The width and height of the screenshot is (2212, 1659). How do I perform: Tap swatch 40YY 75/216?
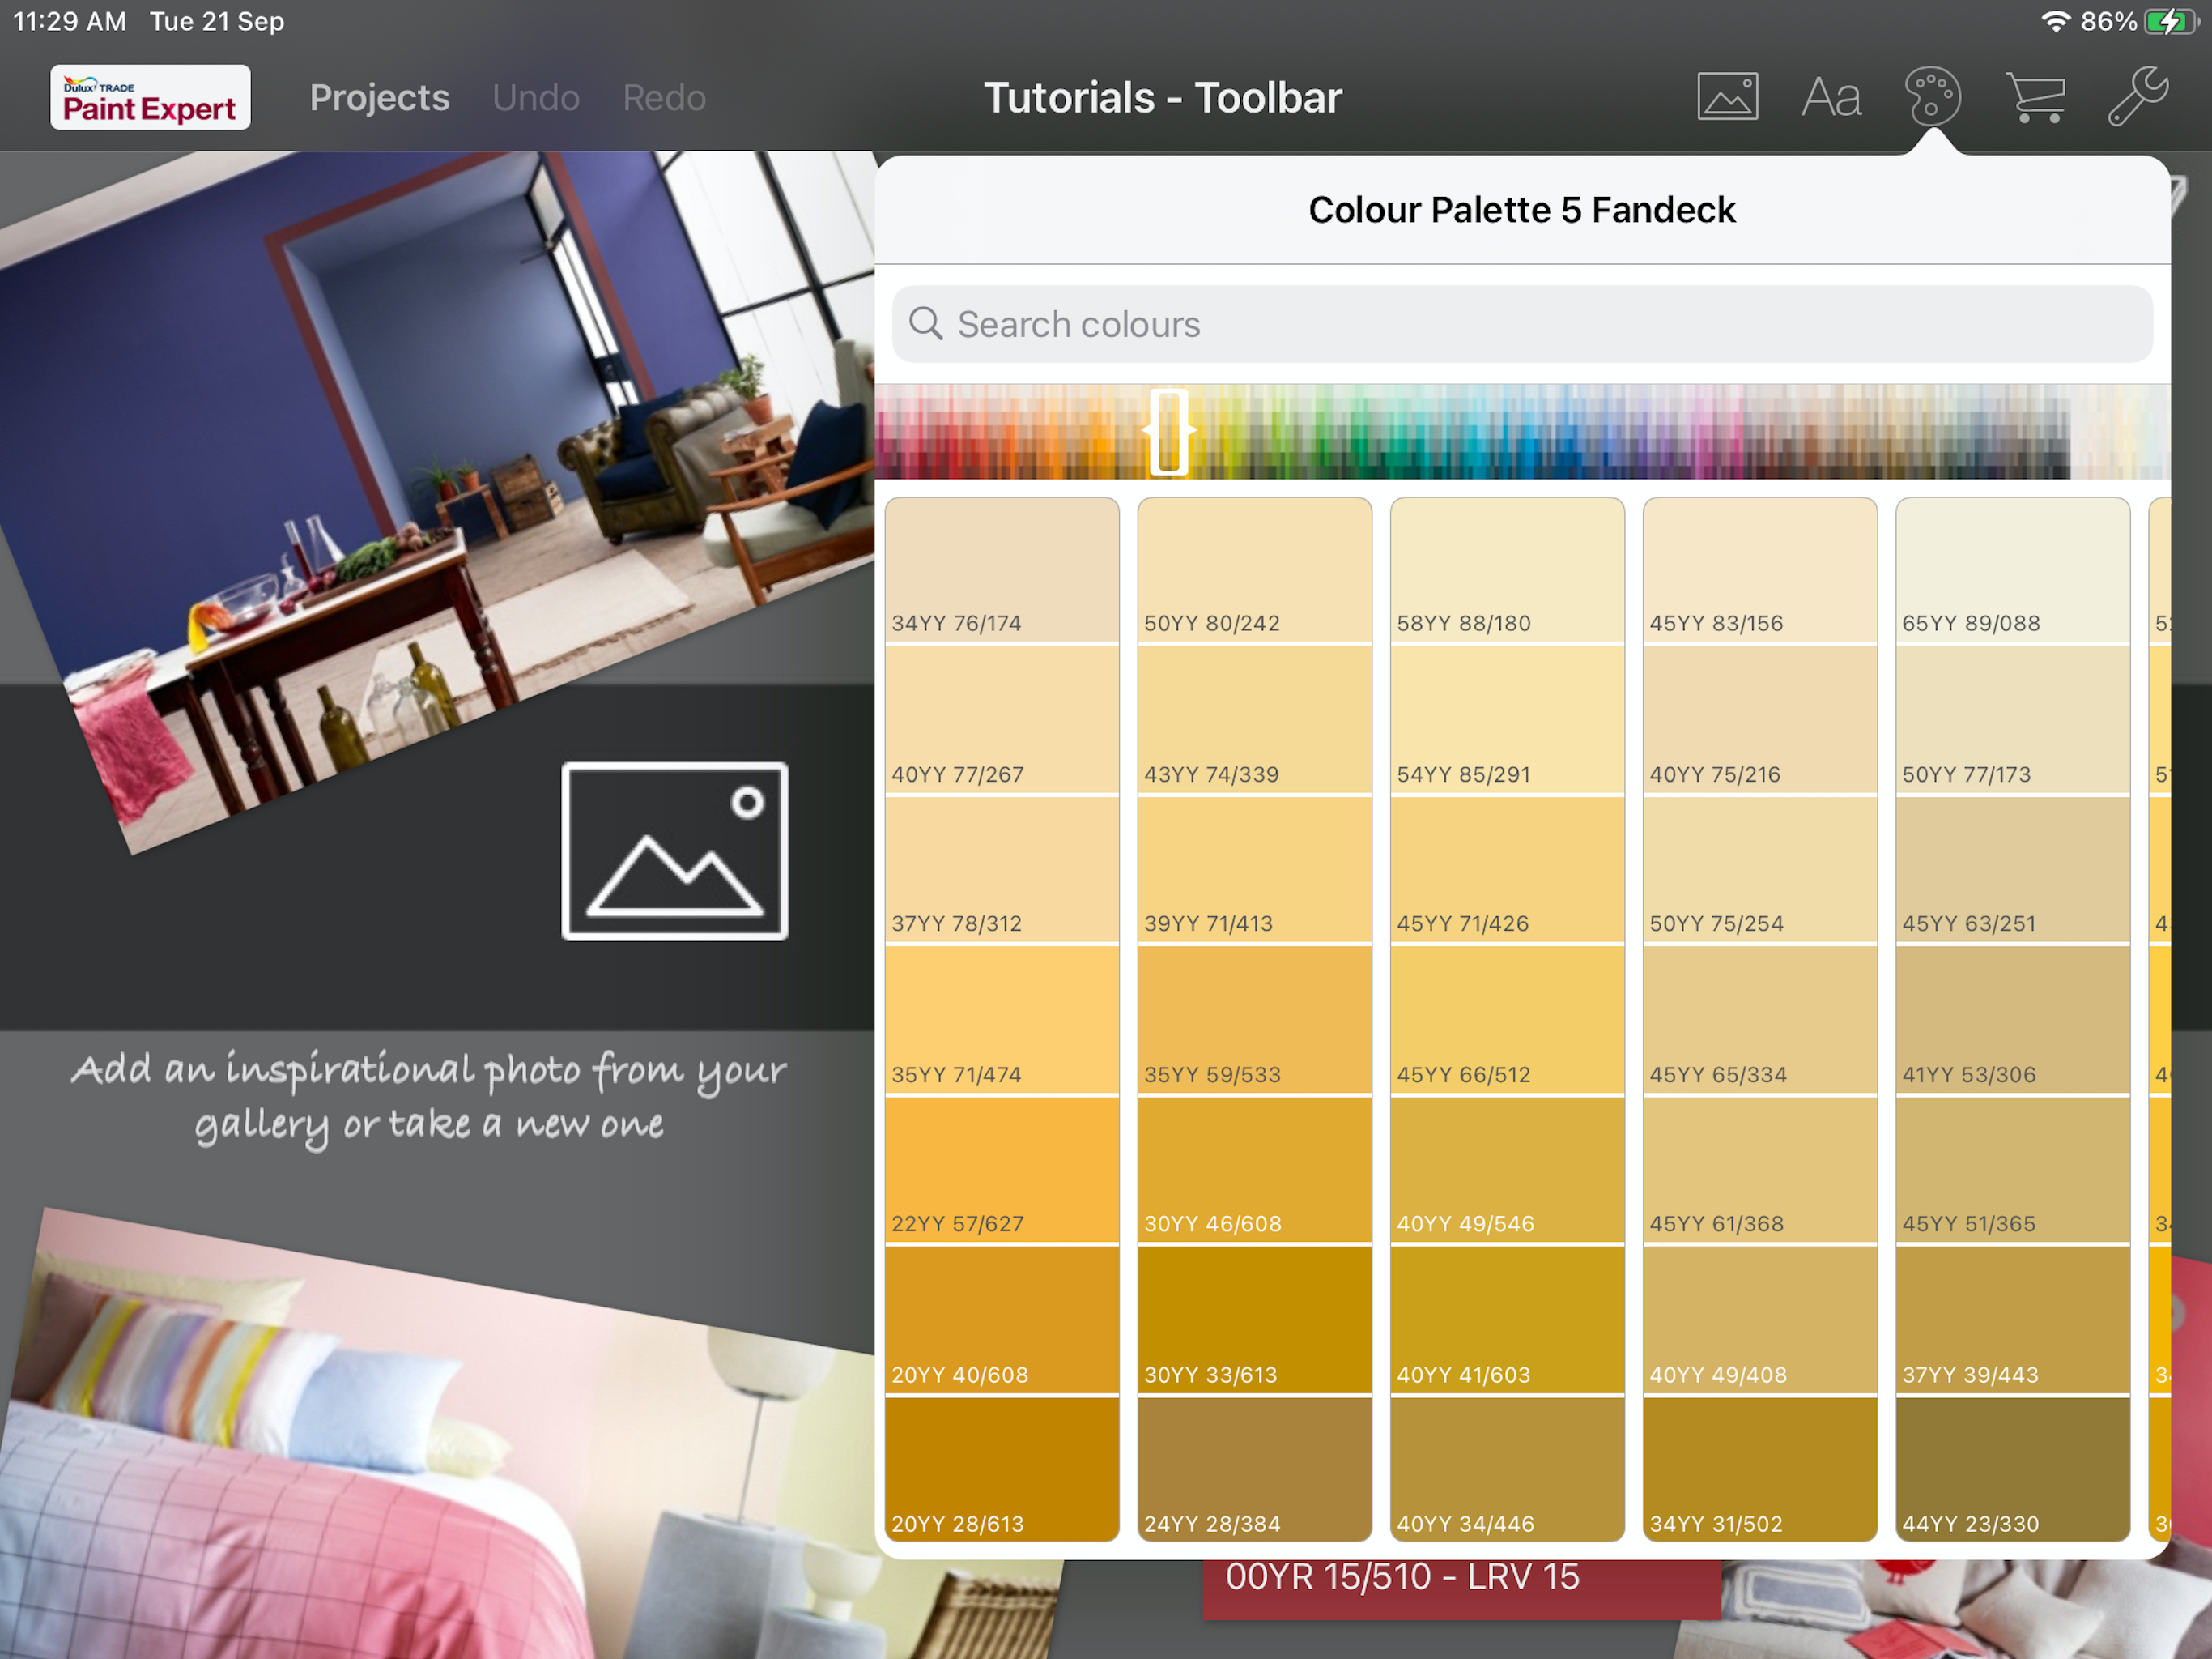tap(1760, 719)
